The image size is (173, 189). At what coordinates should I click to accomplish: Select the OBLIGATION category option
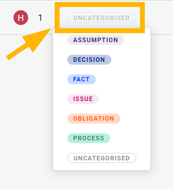pyautogui.click(x=94, y=119)
